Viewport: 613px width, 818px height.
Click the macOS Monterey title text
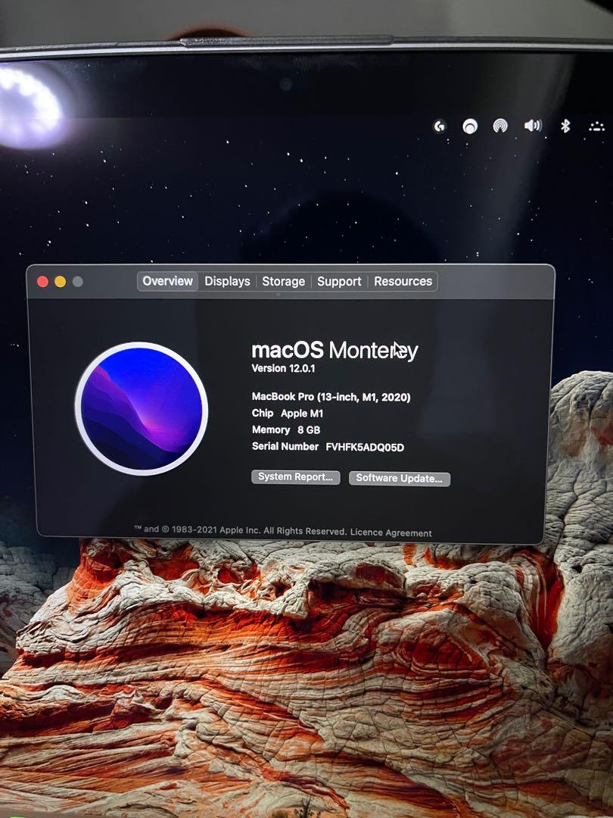335,348
